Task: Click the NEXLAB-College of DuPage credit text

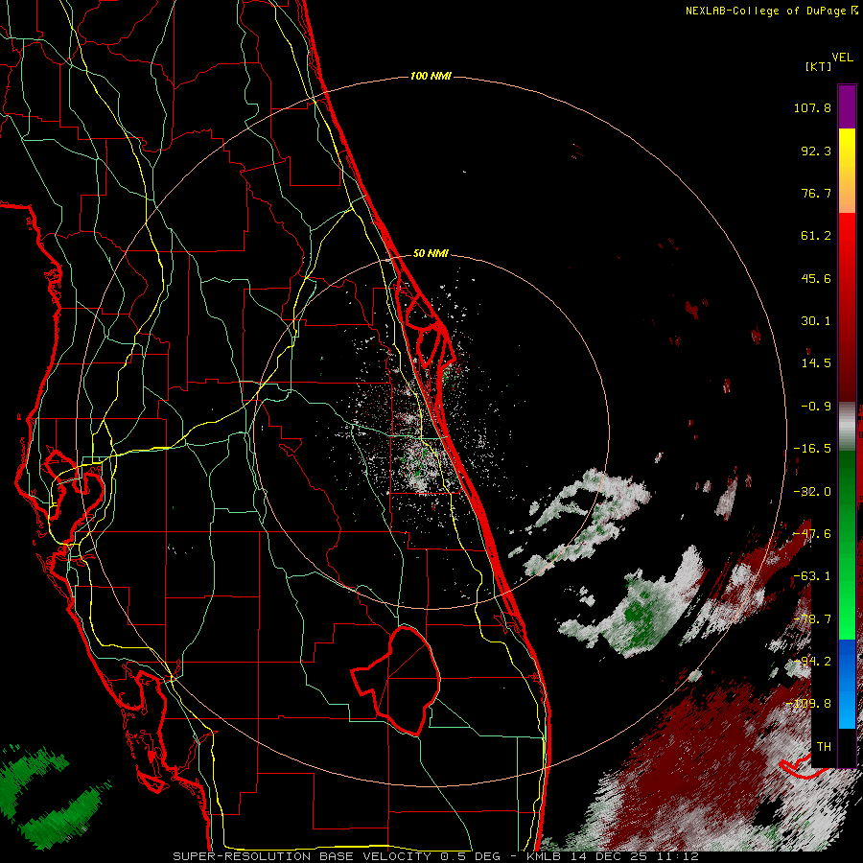Action: (x=766, y=11)
